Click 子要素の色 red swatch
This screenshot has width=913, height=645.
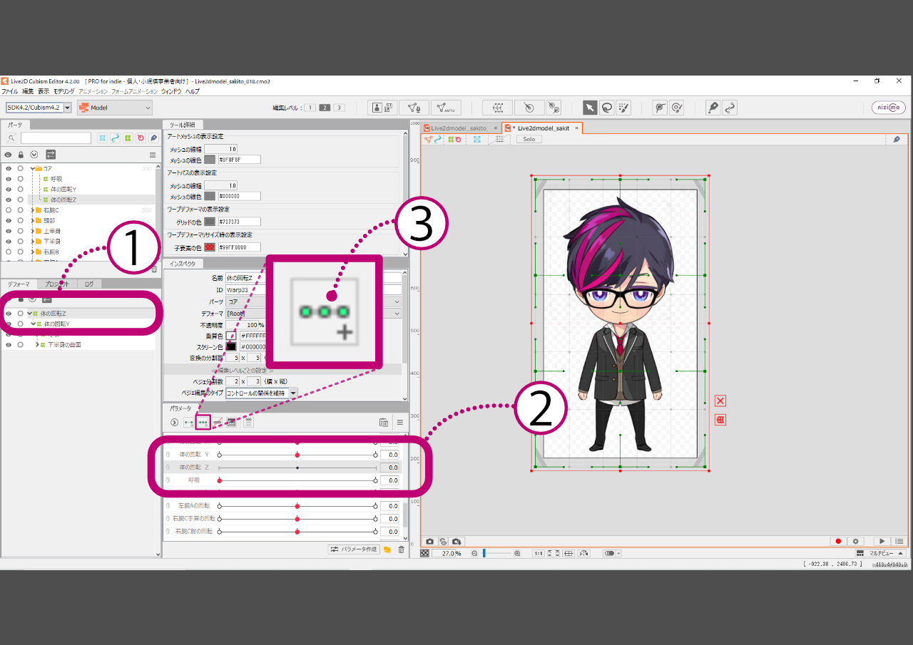click(210, 247)
